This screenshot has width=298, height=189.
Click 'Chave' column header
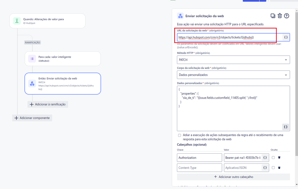coord(180,150)
